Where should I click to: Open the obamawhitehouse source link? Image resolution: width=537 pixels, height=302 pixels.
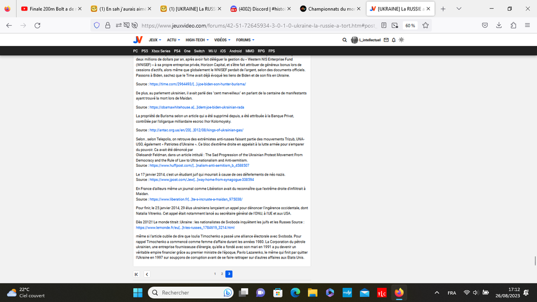tap(197, 107)
